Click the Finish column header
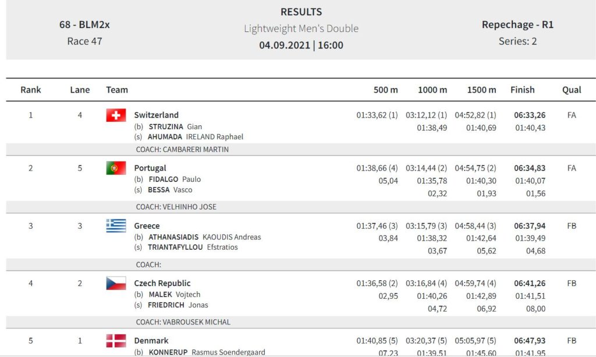Image resolution: width=596 pixels, height=357 pixels. [x=522, y=90]
